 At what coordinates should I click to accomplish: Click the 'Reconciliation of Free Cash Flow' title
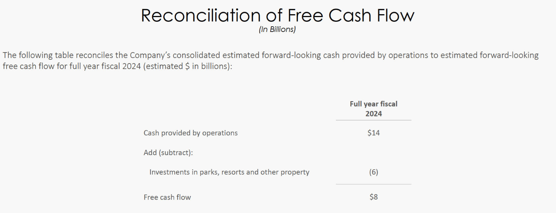(x=278, y=15)
